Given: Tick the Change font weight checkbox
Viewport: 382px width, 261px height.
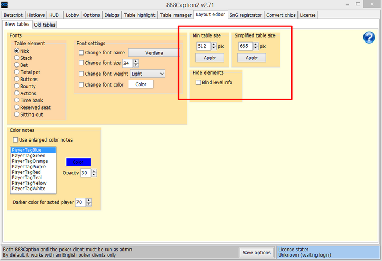Looking at the screenshot, I should [81, 74].
